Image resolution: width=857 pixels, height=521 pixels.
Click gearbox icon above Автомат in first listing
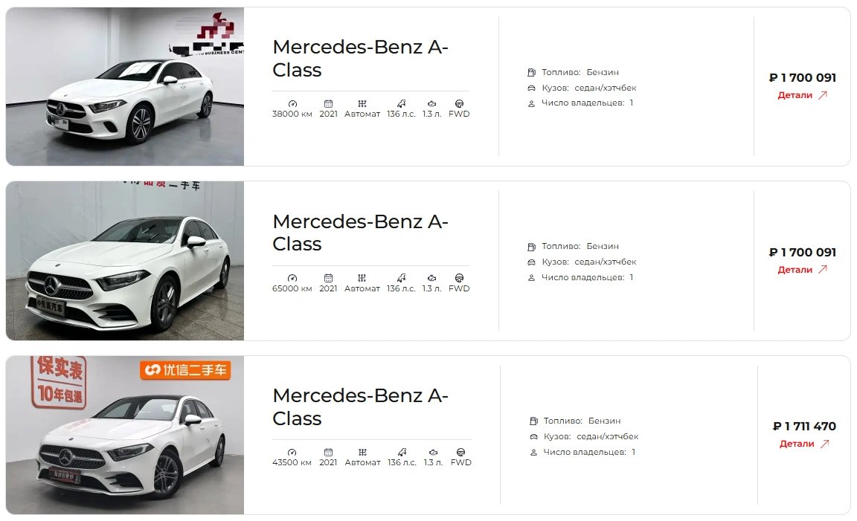tap(362, 104)
